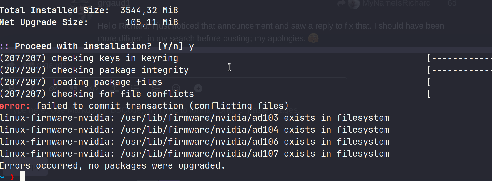Open the faded grgaud1 username at the top

click(x=114, y=3)
